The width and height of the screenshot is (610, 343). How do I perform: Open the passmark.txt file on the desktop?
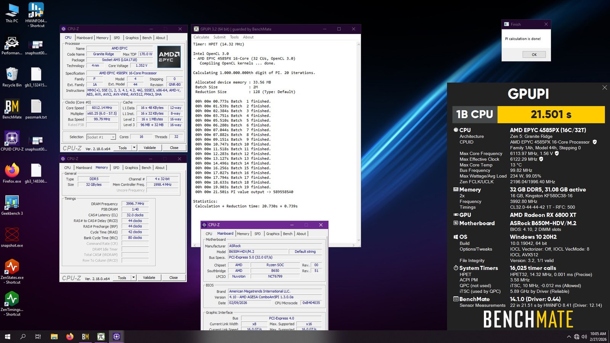tap(36, 107)
